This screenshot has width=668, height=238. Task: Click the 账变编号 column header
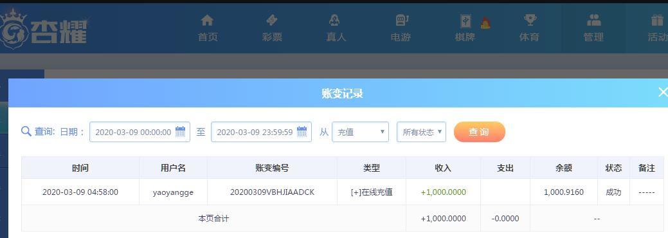point(272,168)
